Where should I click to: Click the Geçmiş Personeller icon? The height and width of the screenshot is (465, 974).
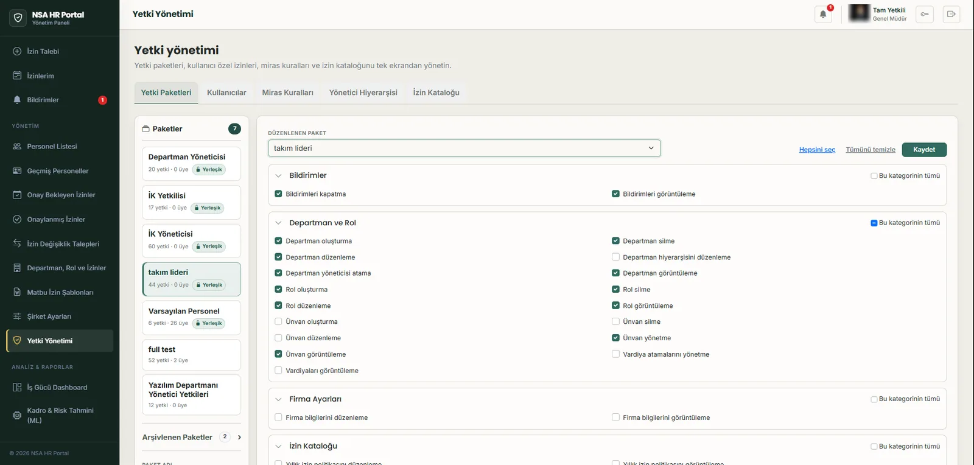pos(17,170)
